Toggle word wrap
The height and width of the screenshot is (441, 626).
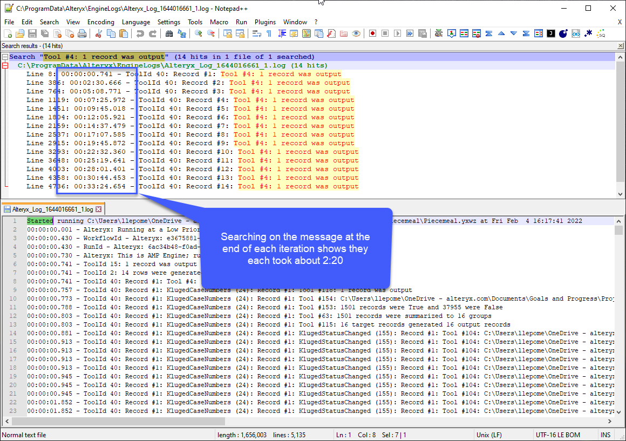(256, 33)
